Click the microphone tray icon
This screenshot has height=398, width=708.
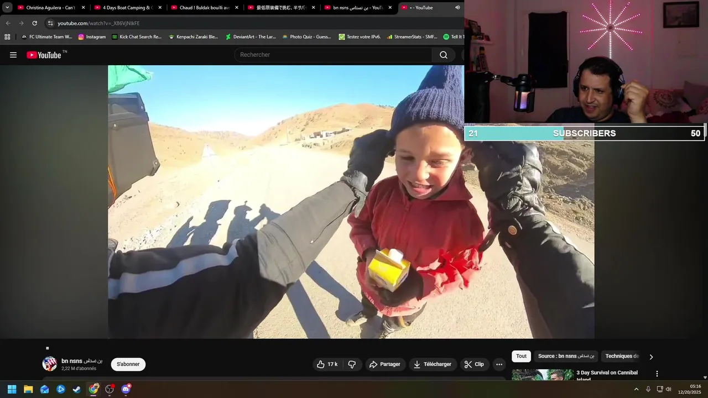click(x=648, y=389)
